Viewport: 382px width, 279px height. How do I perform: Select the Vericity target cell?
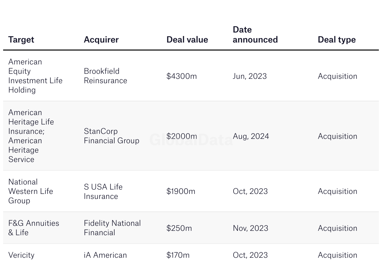pos(21,255)
